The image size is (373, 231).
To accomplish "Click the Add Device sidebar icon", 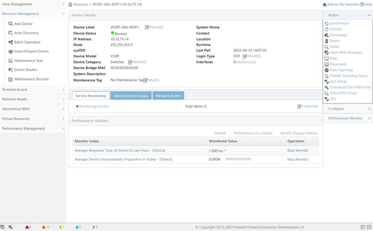I will point(11,24).
